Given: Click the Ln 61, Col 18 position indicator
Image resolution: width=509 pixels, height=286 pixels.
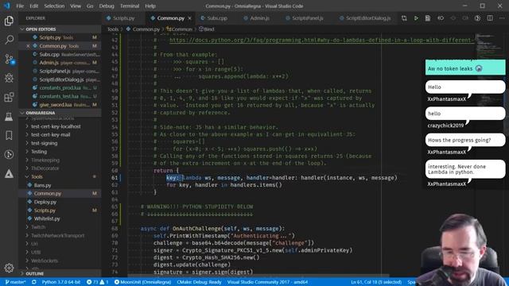Looking at the screenshot, I should 376,282.
